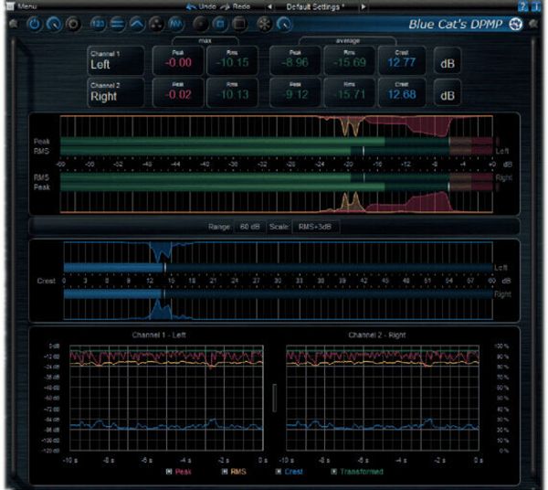Click Right max RMS value -10.13

[x=232, y=92]
